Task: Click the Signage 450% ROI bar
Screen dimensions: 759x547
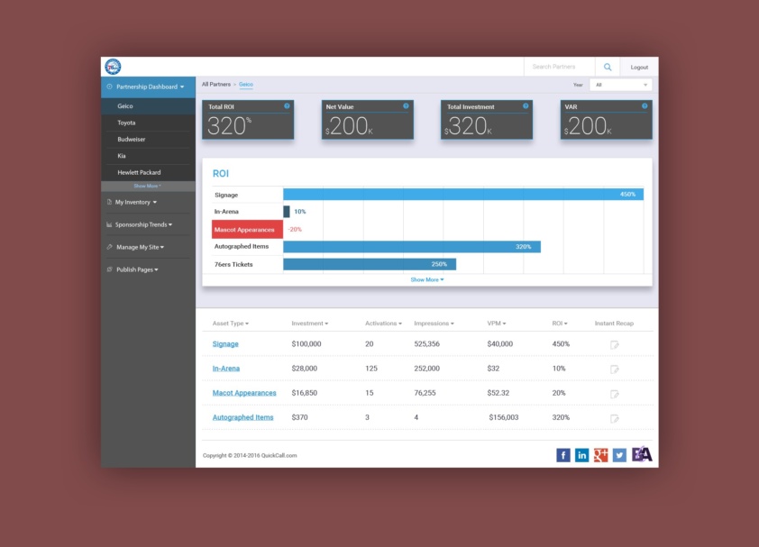Action: coord(463,194)
